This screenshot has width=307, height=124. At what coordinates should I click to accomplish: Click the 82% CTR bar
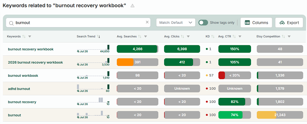click(235, 102)
